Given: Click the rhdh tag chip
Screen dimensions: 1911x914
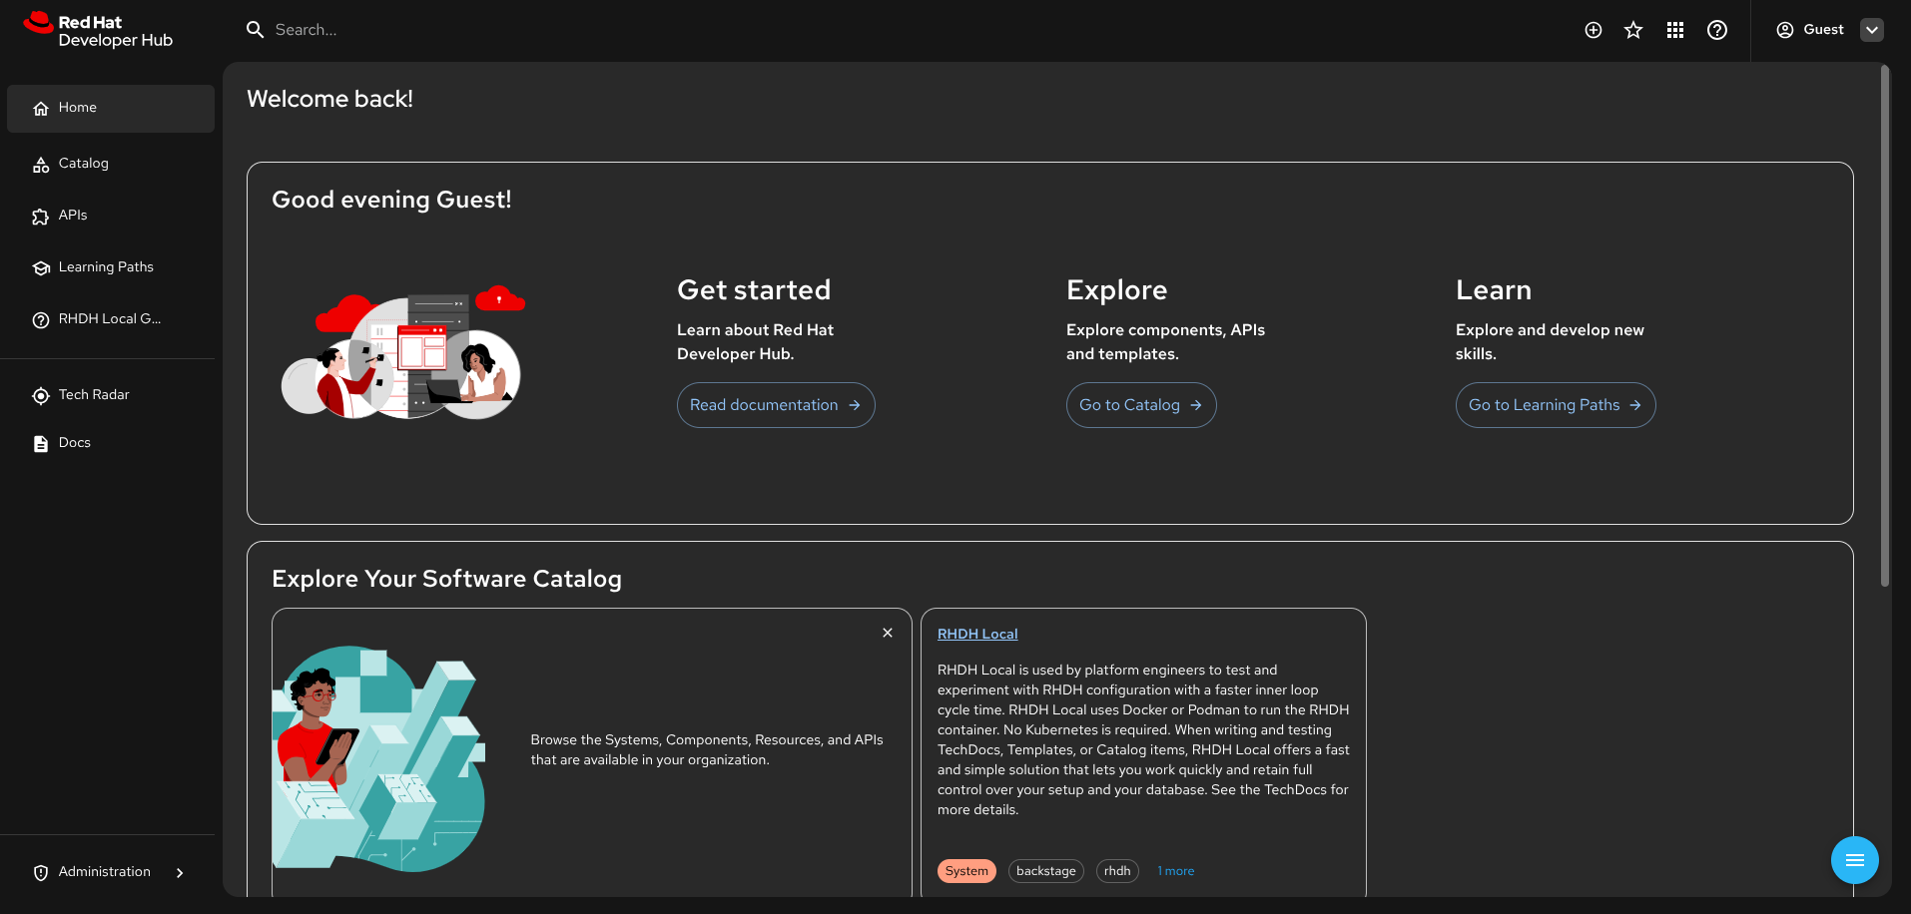Looking at the screenshot, I should 1117,871.
